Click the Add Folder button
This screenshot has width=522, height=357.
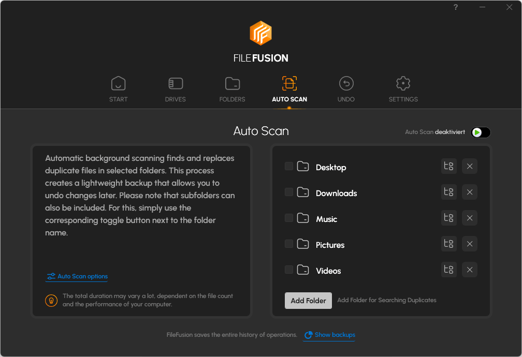point(308,300)
